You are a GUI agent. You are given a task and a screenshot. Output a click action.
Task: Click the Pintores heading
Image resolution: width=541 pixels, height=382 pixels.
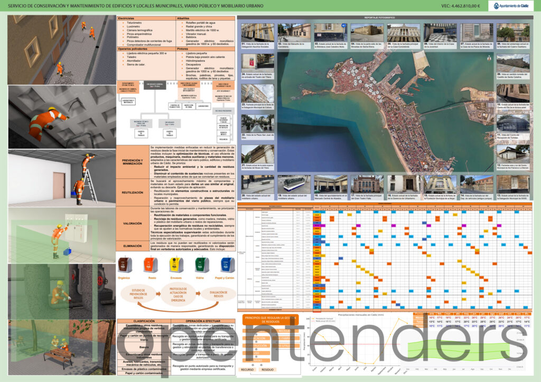pyautogui.click(x=182, y=49)
